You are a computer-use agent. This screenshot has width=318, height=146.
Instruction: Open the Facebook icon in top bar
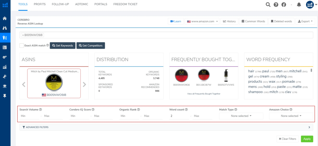[x=284, y=5]
